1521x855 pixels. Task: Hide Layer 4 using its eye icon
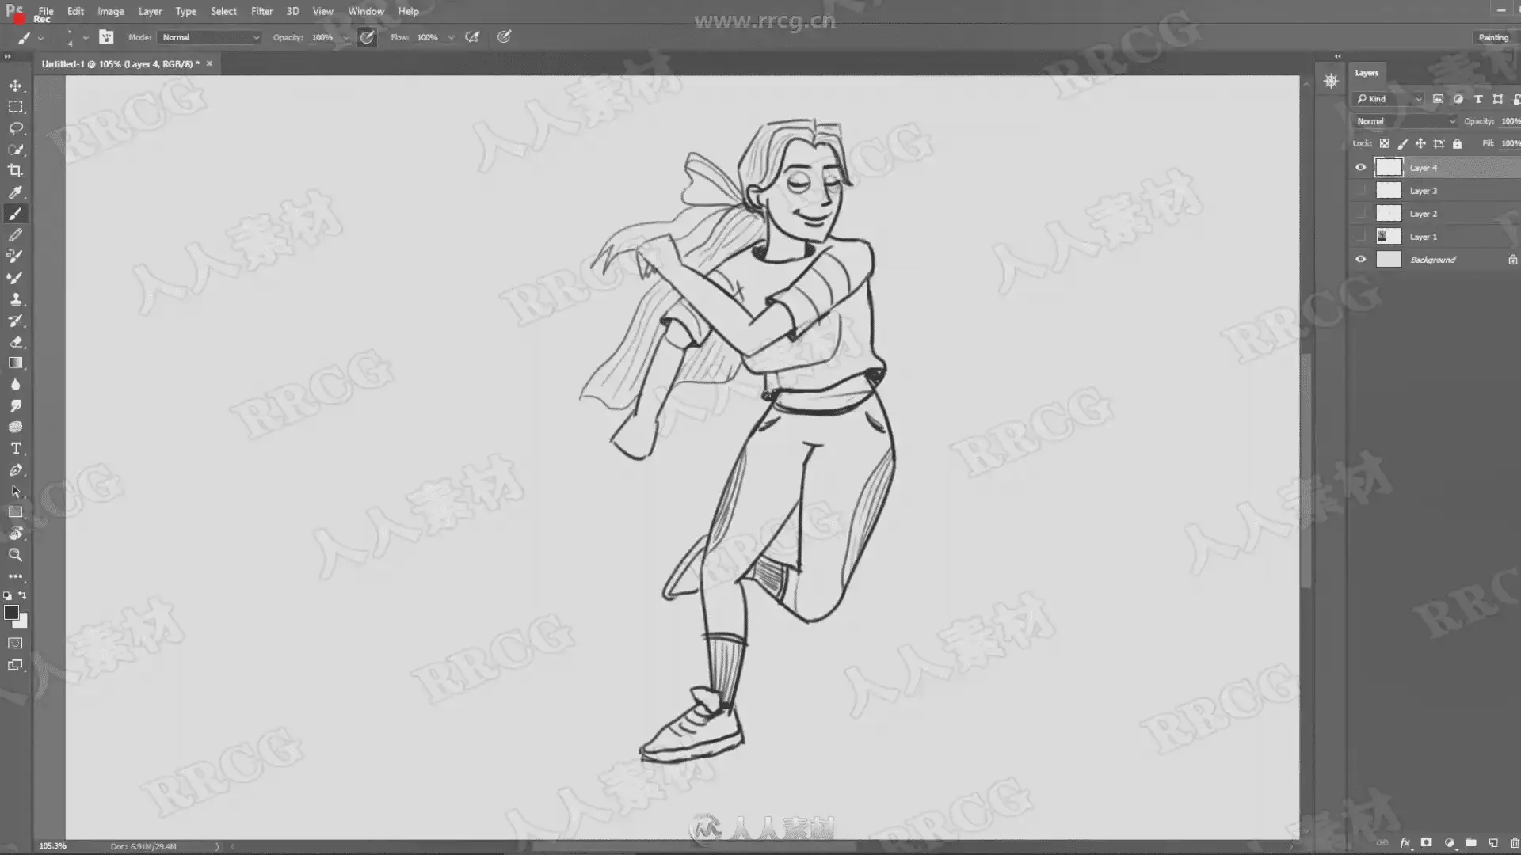click(1360, 167)
